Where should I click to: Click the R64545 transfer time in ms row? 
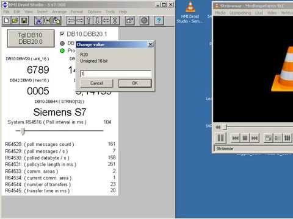tap(60, 191)
